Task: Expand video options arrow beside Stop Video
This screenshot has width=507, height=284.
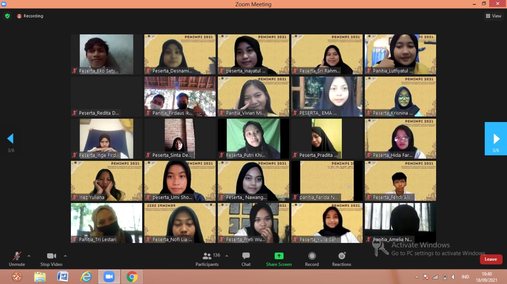Action: (x=65, y=256)
